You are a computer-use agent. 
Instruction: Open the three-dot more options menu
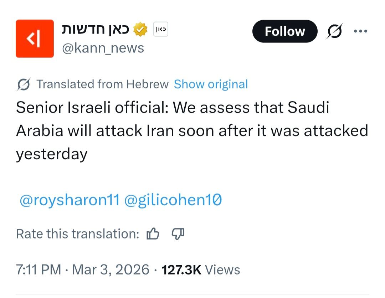[x=360, y=31]
